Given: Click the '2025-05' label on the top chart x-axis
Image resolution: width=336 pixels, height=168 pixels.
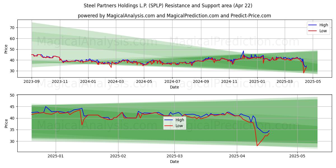Looking at the screenshot, I should pyautogui.click(x=313, y=82).
